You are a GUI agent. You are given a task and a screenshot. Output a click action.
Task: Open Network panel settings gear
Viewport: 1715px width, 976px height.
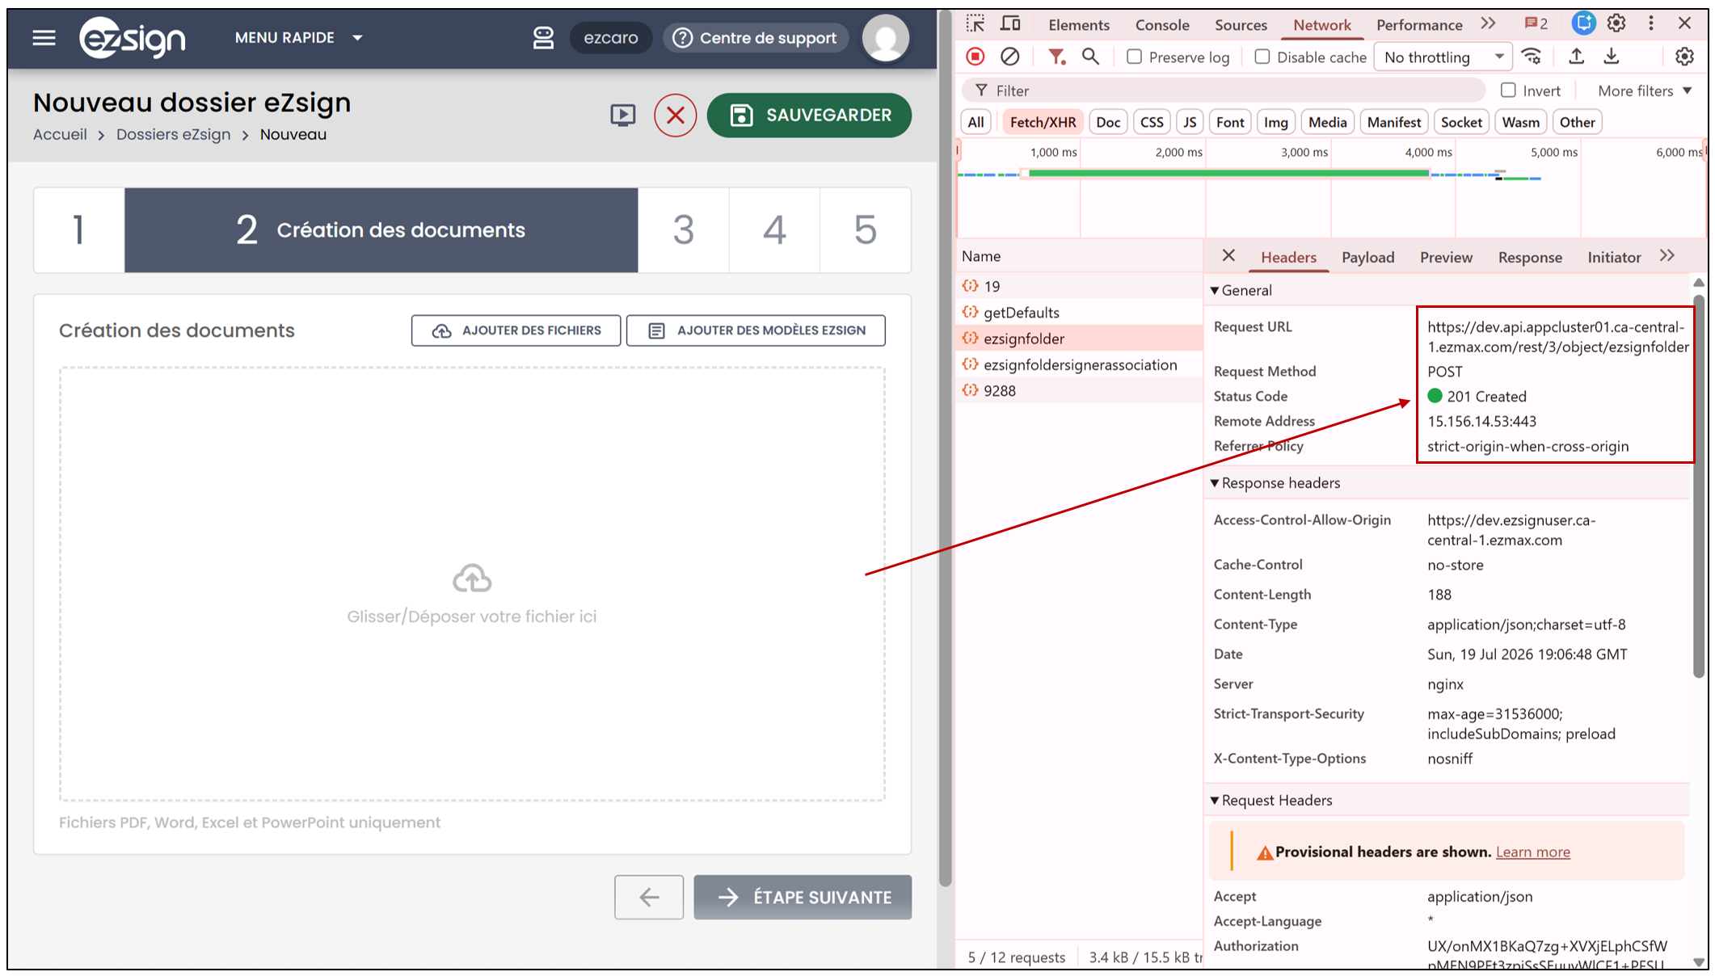pyautogui.click(x=1684, y=57)
